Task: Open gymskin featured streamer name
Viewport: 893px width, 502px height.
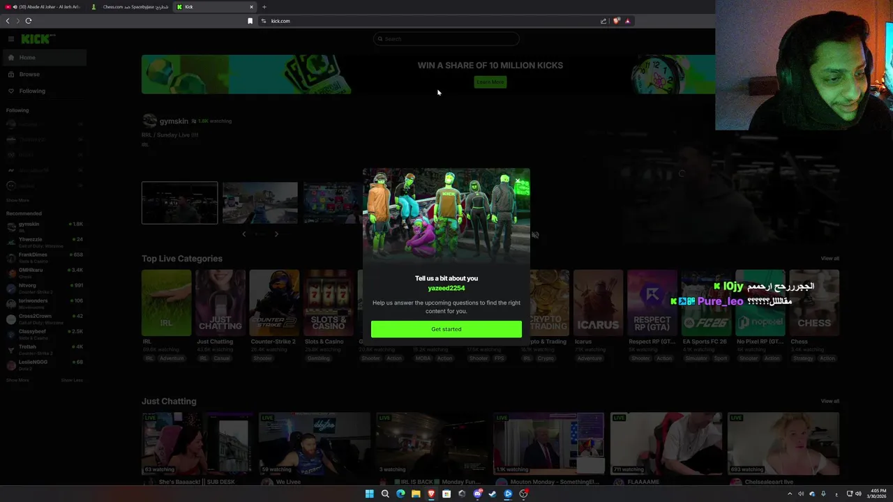Action: pyautogui.click(x=174, y=121)
